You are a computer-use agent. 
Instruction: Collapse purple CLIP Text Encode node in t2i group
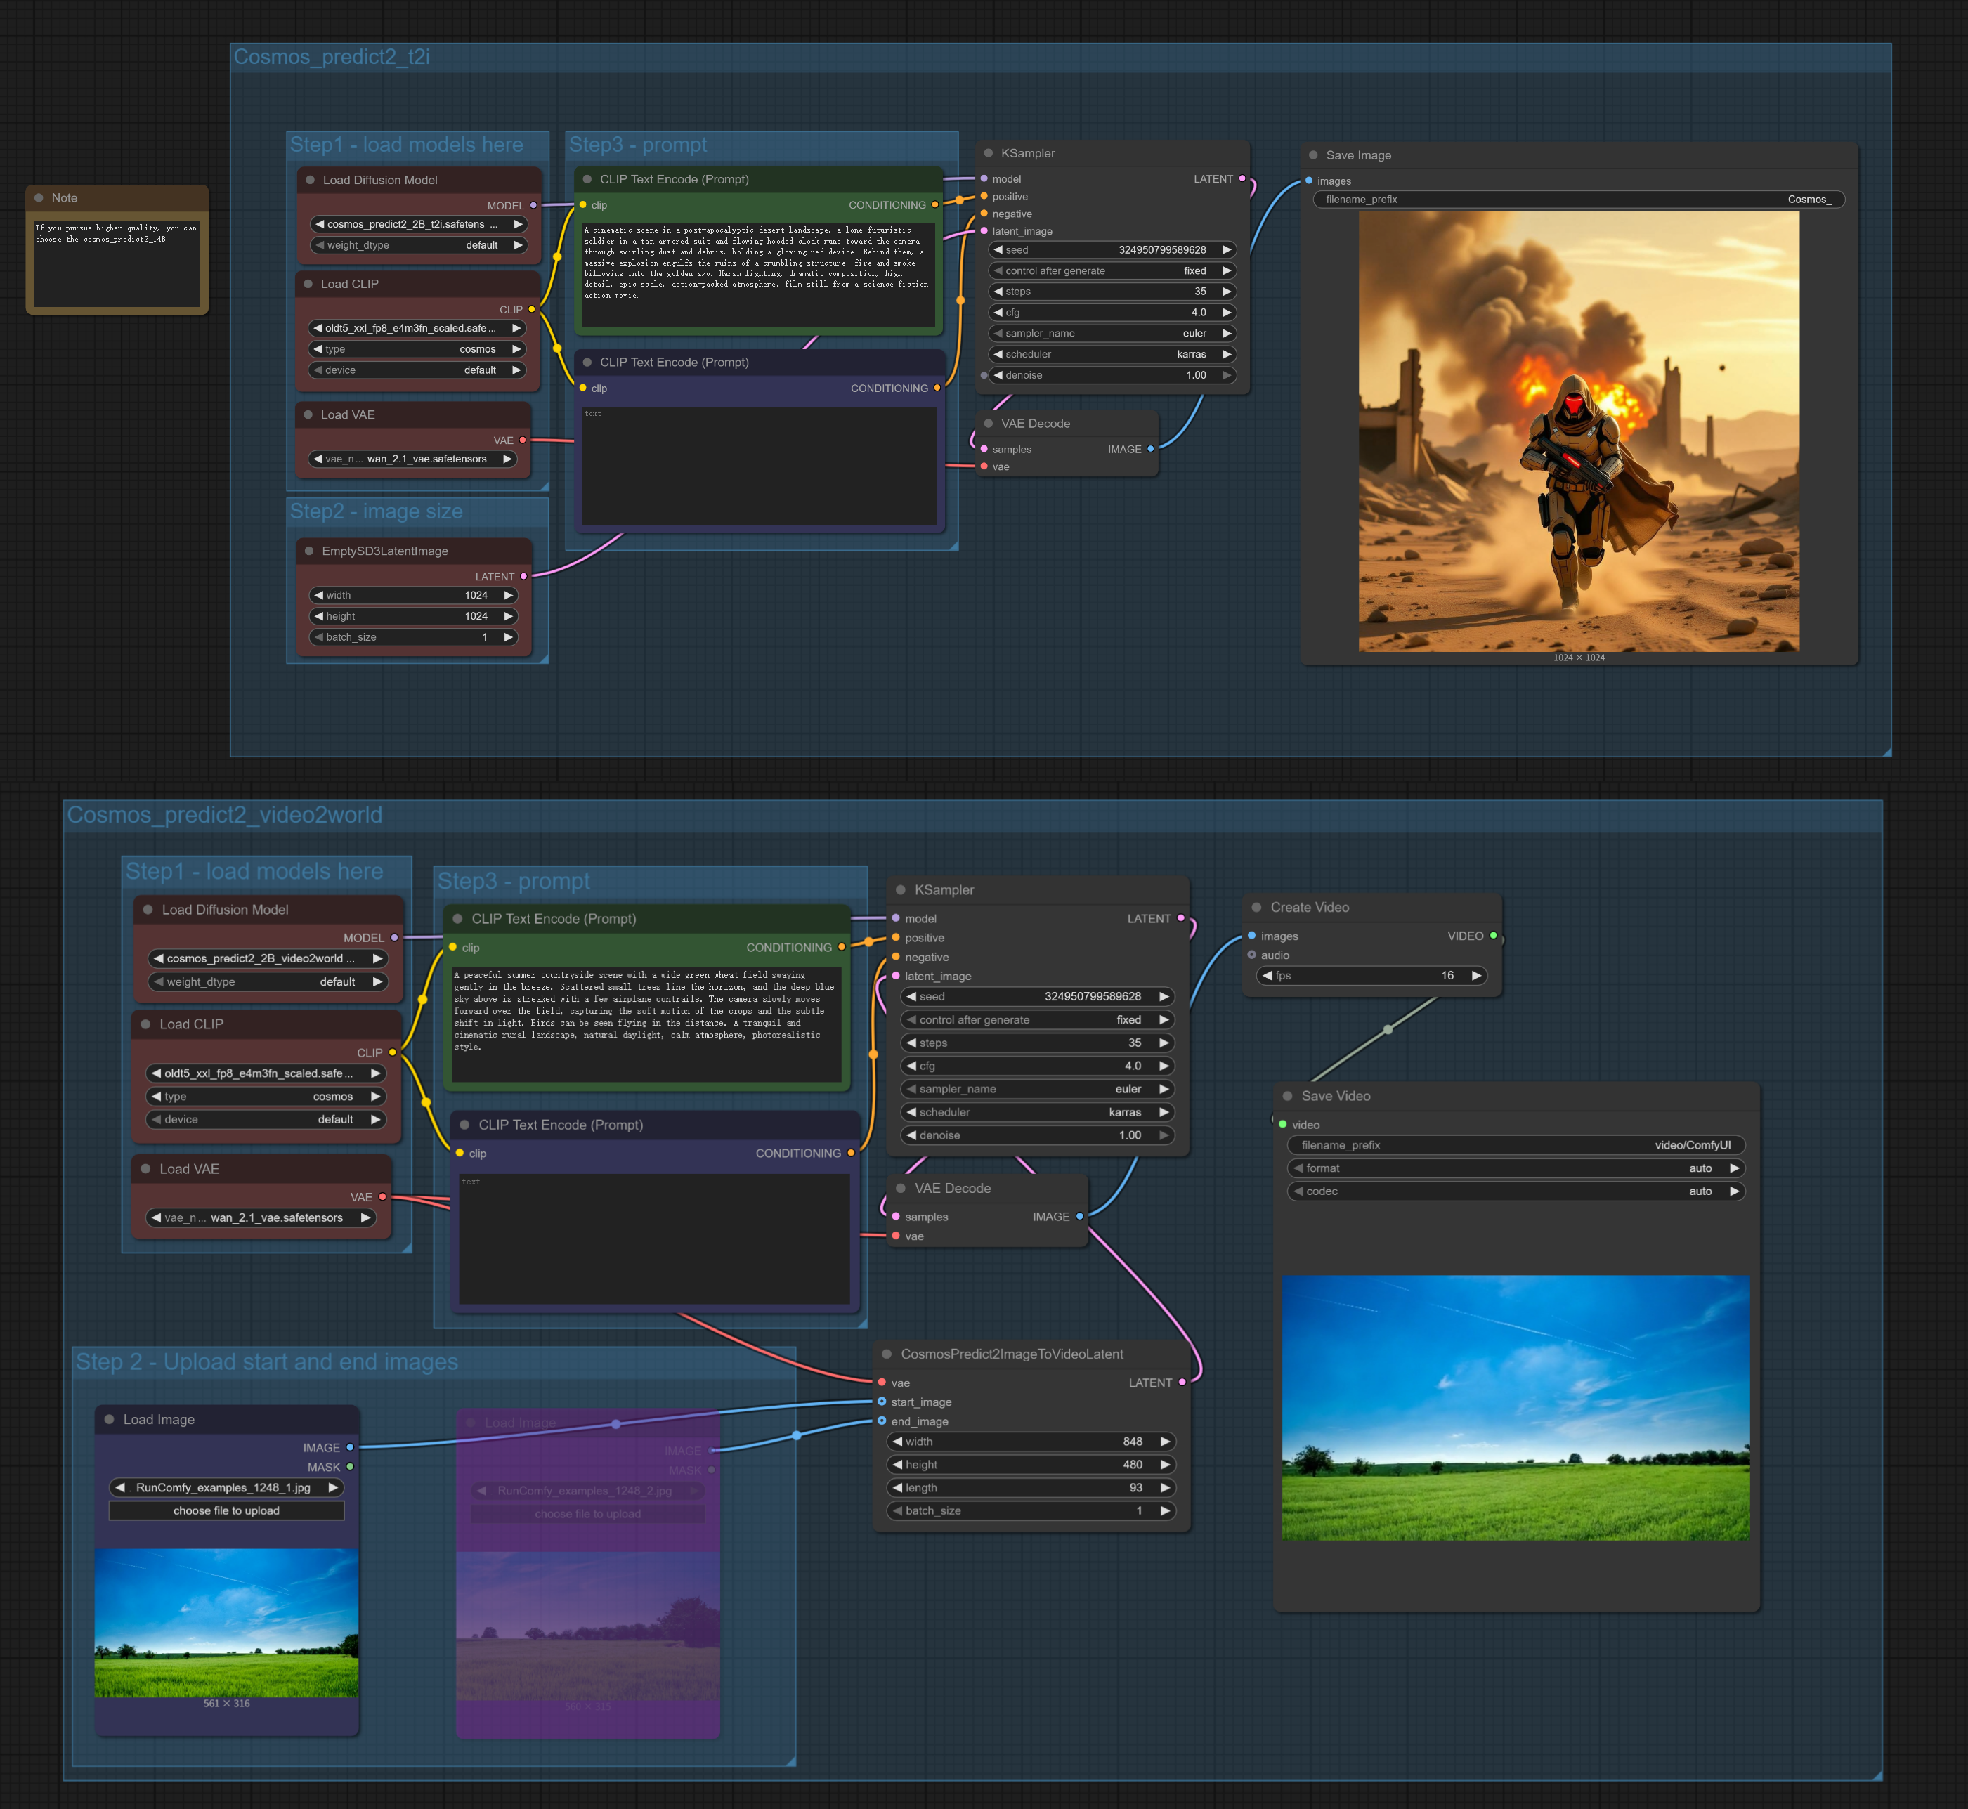pos(587,363)
